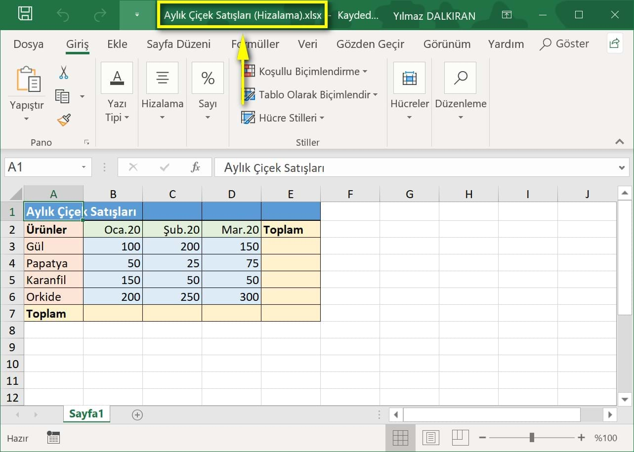Switch to Page Layout view icon
Image resolution: width=634 pixels, height=452 pixels.
click(430, 438)
